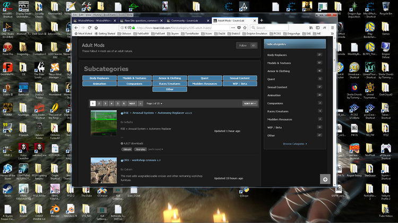Expand the 'and 6 more' tags dropdown
The width and height of the screenshot is (398, 223).
[x=155, y=149]
